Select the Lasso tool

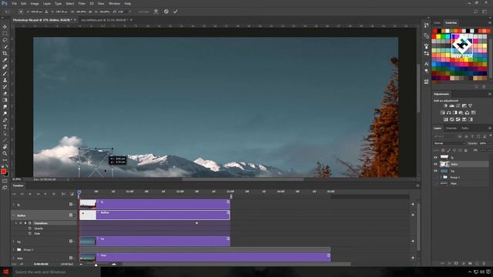(5, 40)
